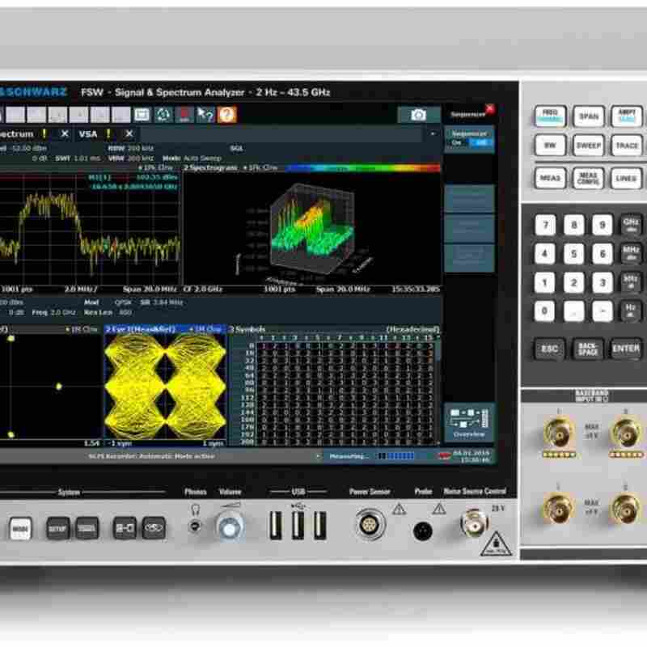Switch to the VSA tab
The image size is (647, 647).
tap(87, 133)
